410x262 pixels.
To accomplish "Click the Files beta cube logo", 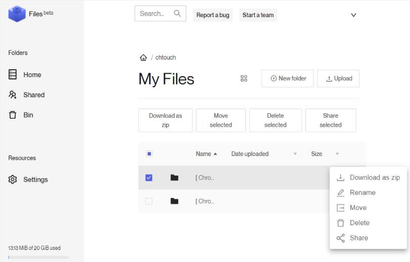I will (16, 14).
